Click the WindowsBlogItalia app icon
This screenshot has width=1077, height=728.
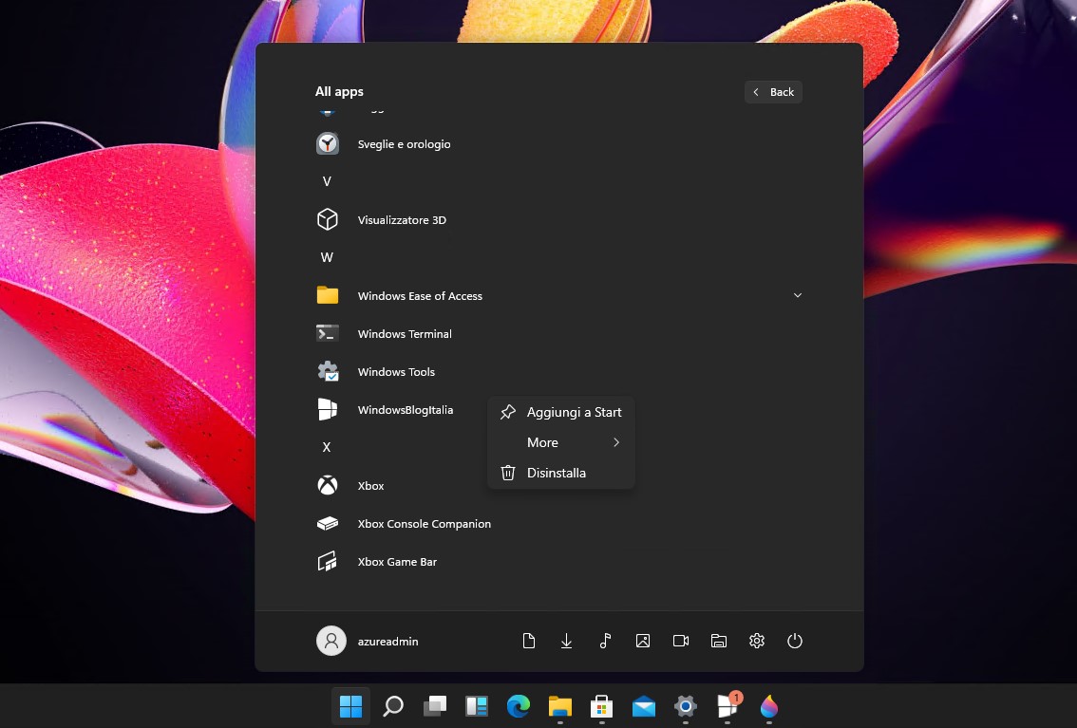[x=328, y=410]
